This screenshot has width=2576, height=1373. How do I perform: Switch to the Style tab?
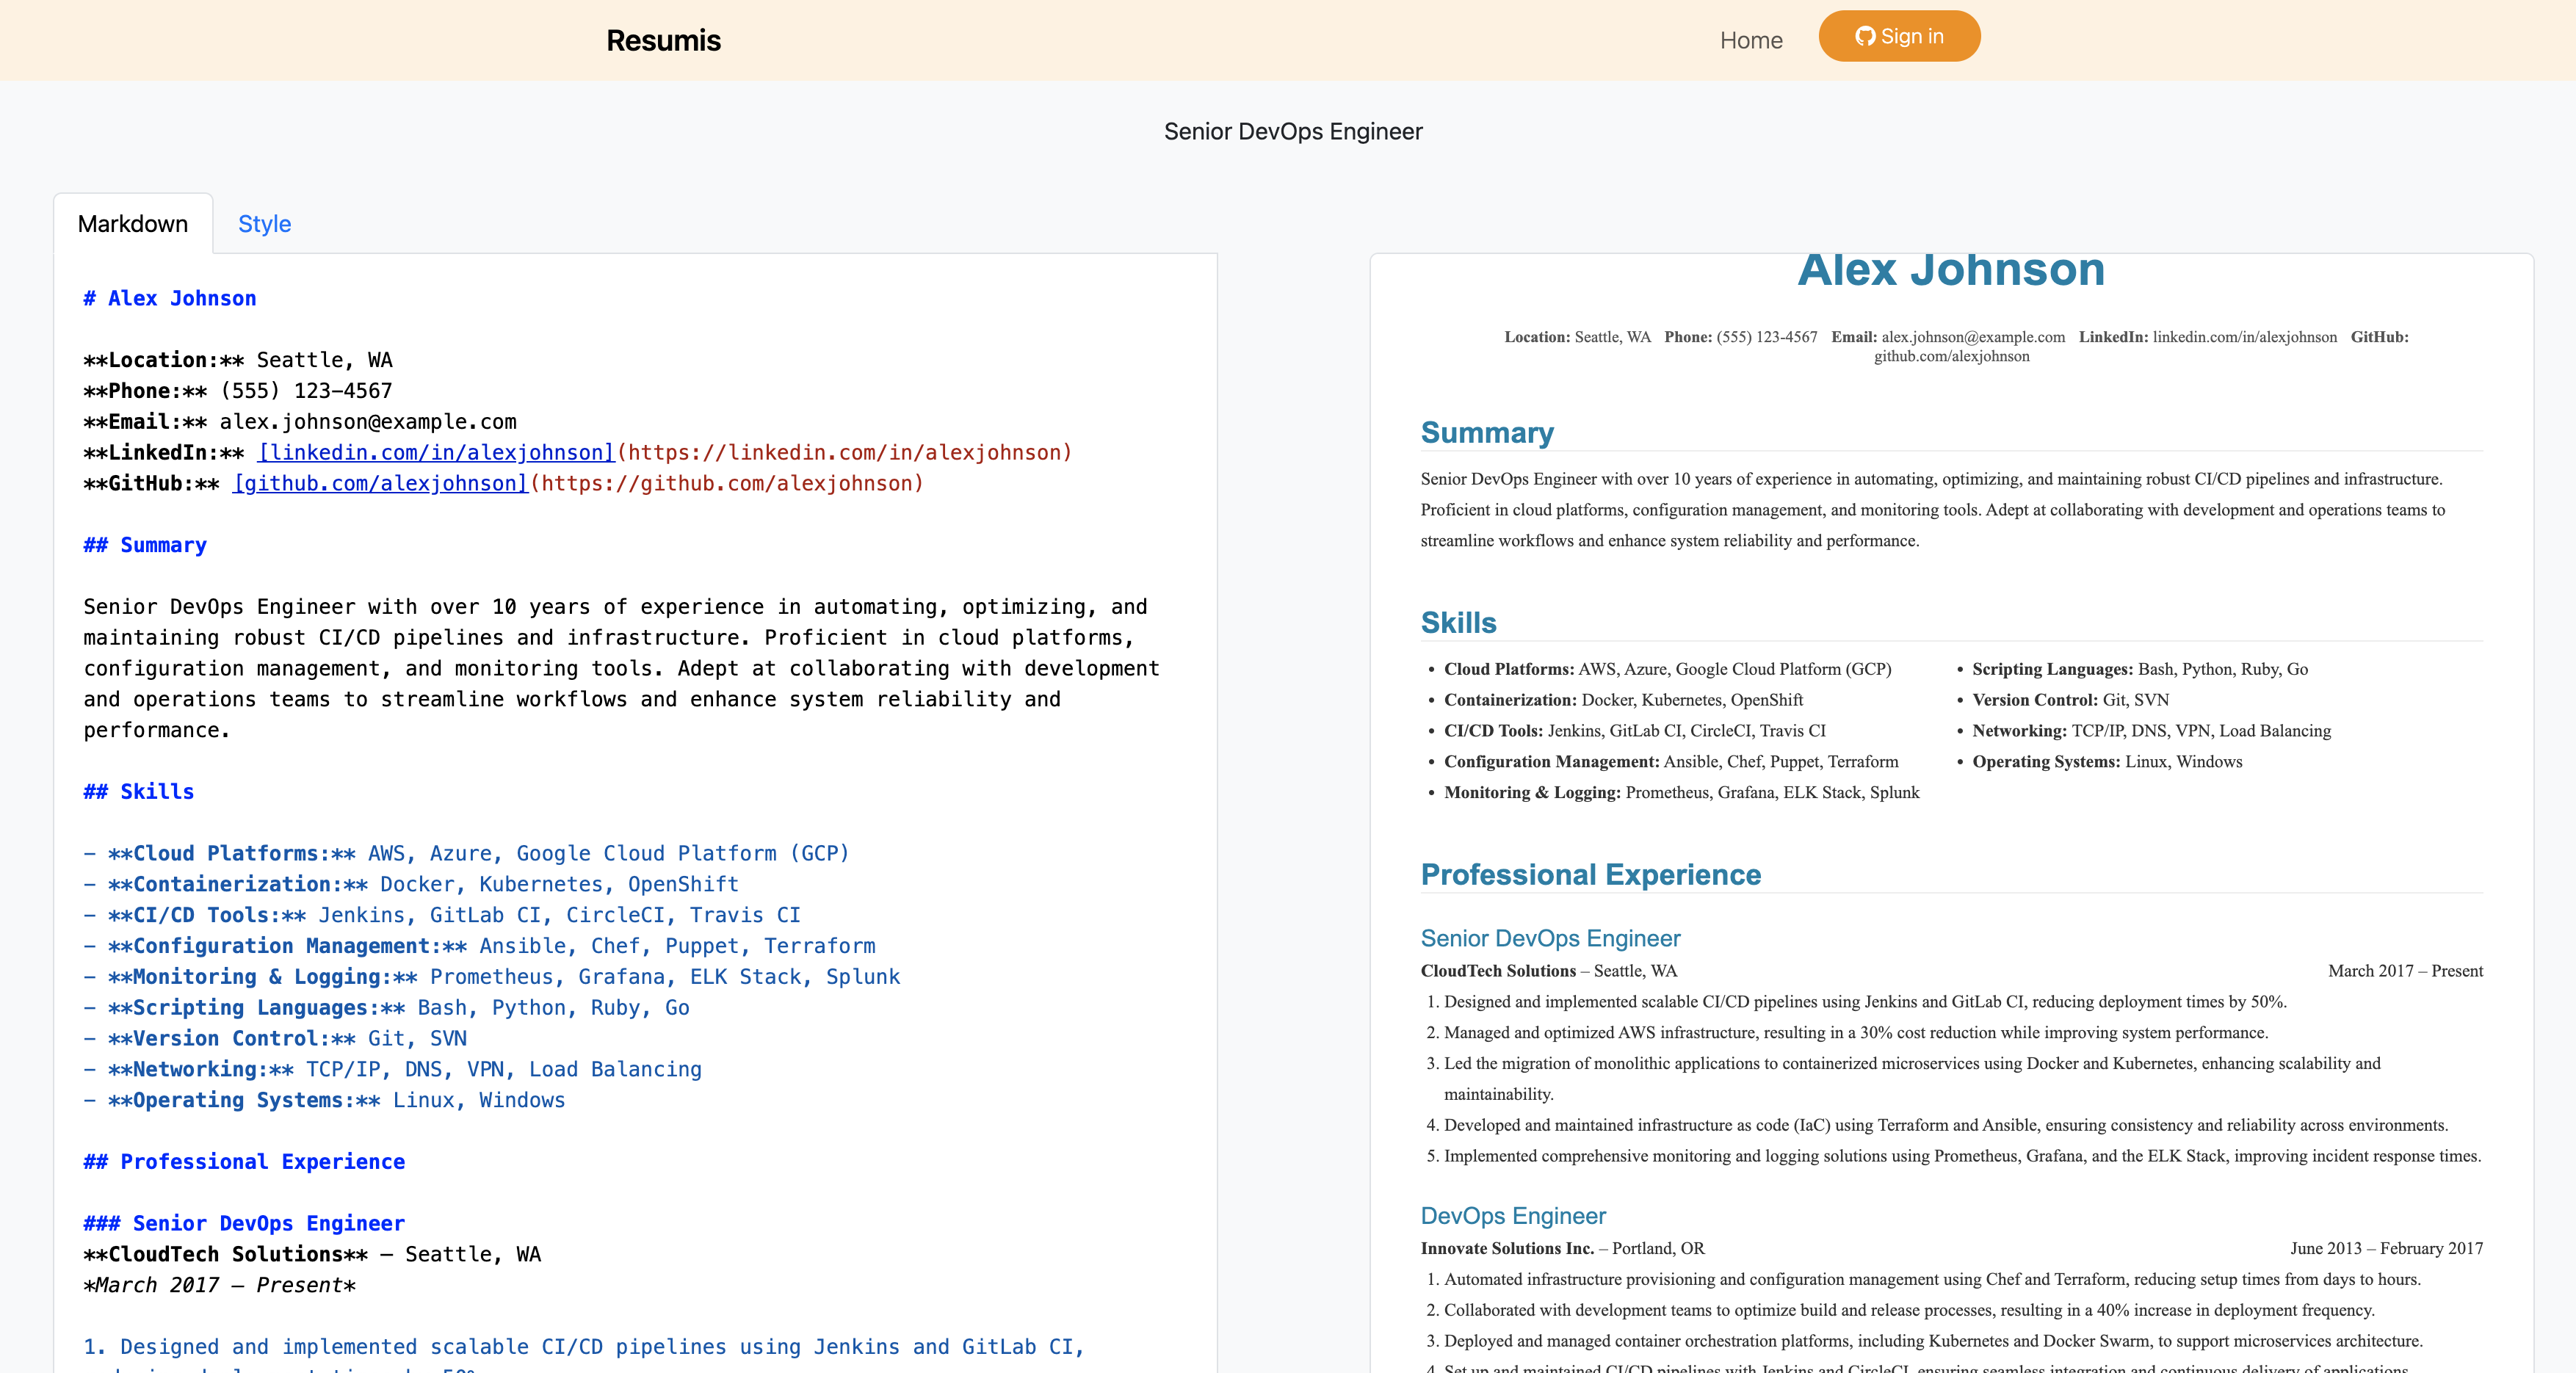coord(264,223)
